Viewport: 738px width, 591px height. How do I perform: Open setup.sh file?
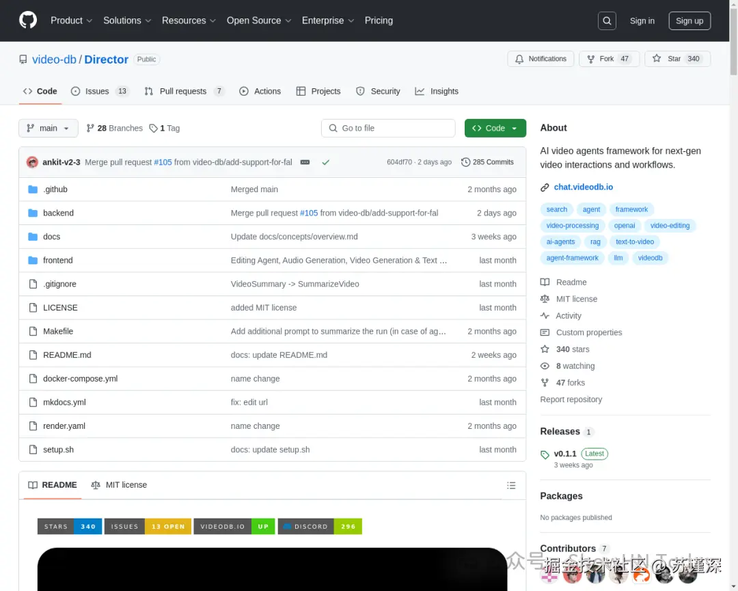[x=58, y=449]
